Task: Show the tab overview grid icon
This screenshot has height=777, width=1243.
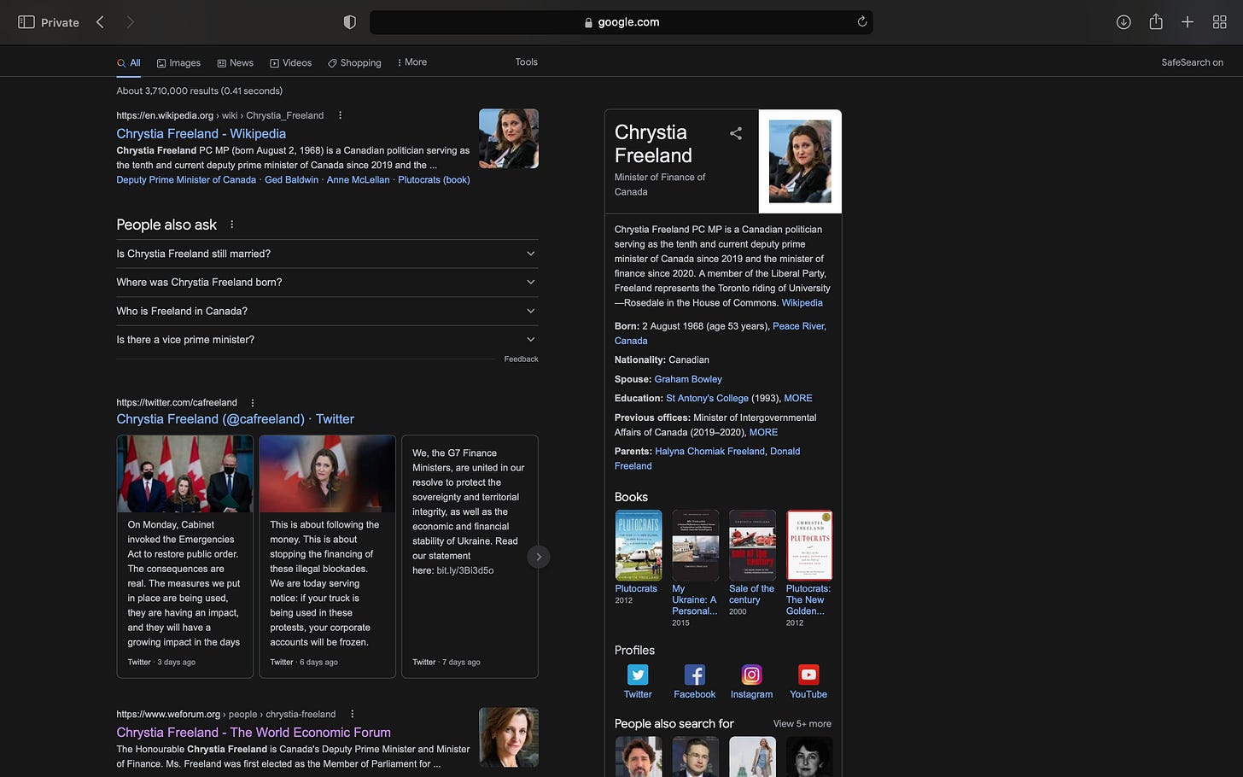Action: [x=1220, y=22]
